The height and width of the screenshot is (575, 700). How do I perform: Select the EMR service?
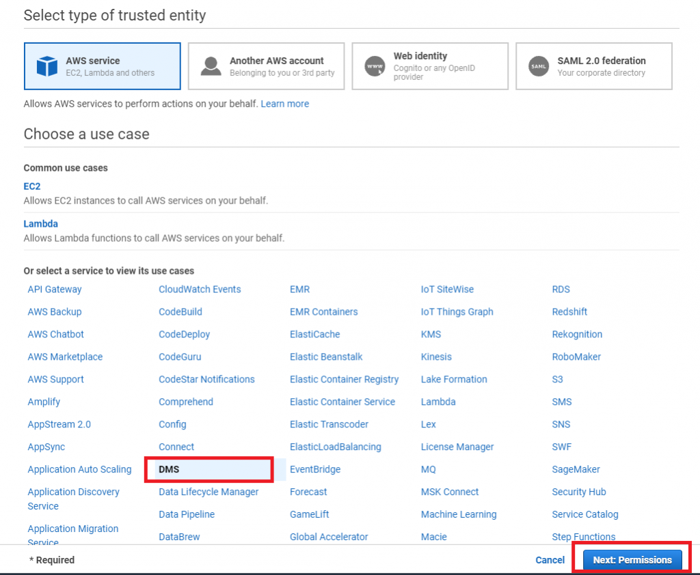[299, 289]
